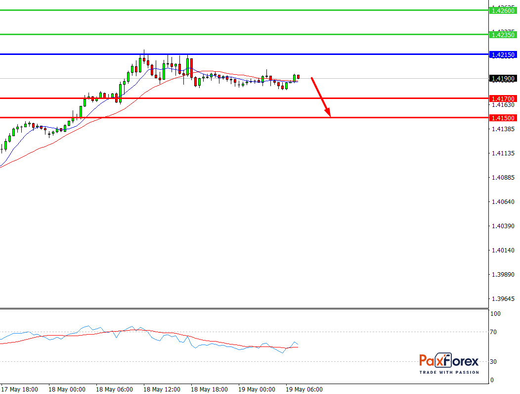Select the red 1.41700 price label
Image resolution: width=520 pixels, height=394 pixels.
click(x=503, y=98)
